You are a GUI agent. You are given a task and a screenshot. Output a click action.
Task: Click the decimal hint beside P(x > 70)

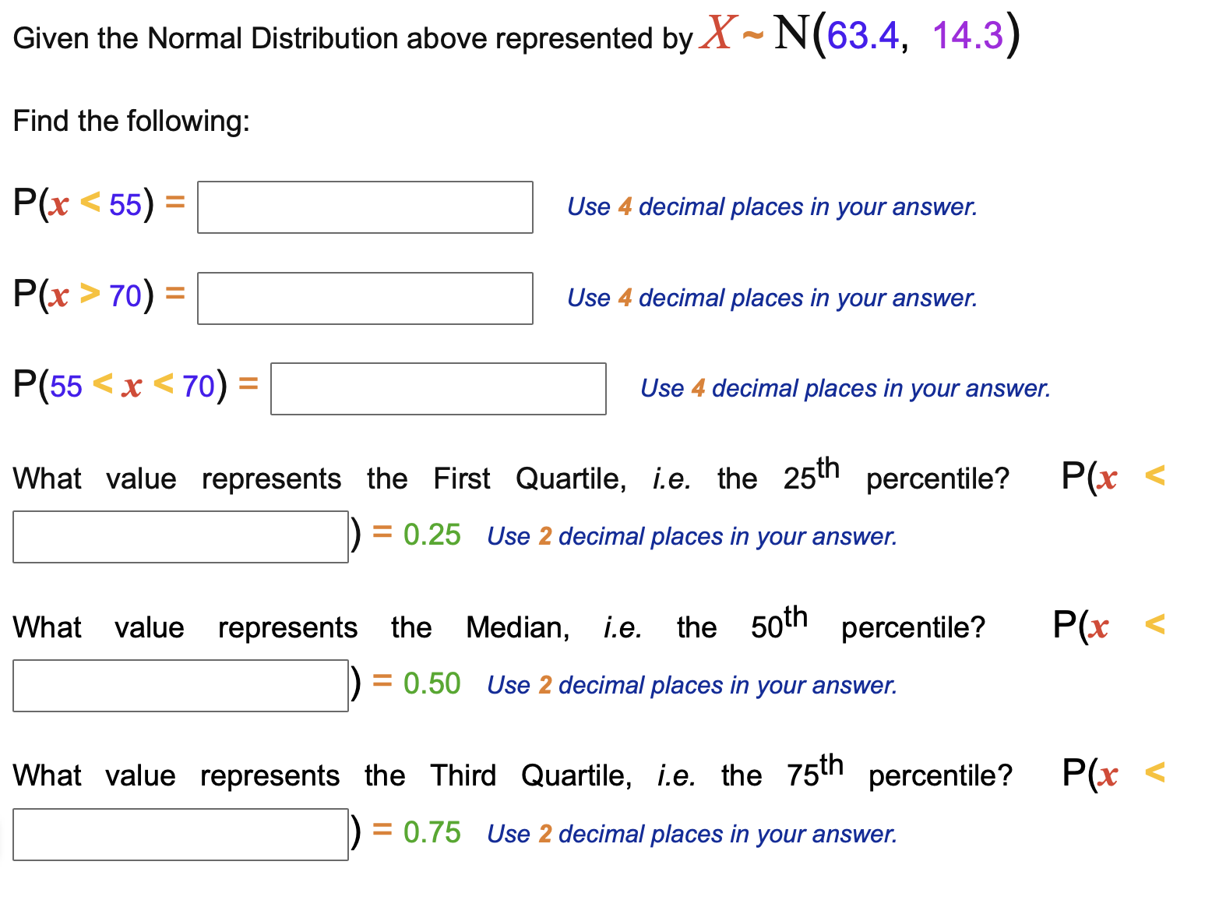pyautogui.click(x=772, y=298)
